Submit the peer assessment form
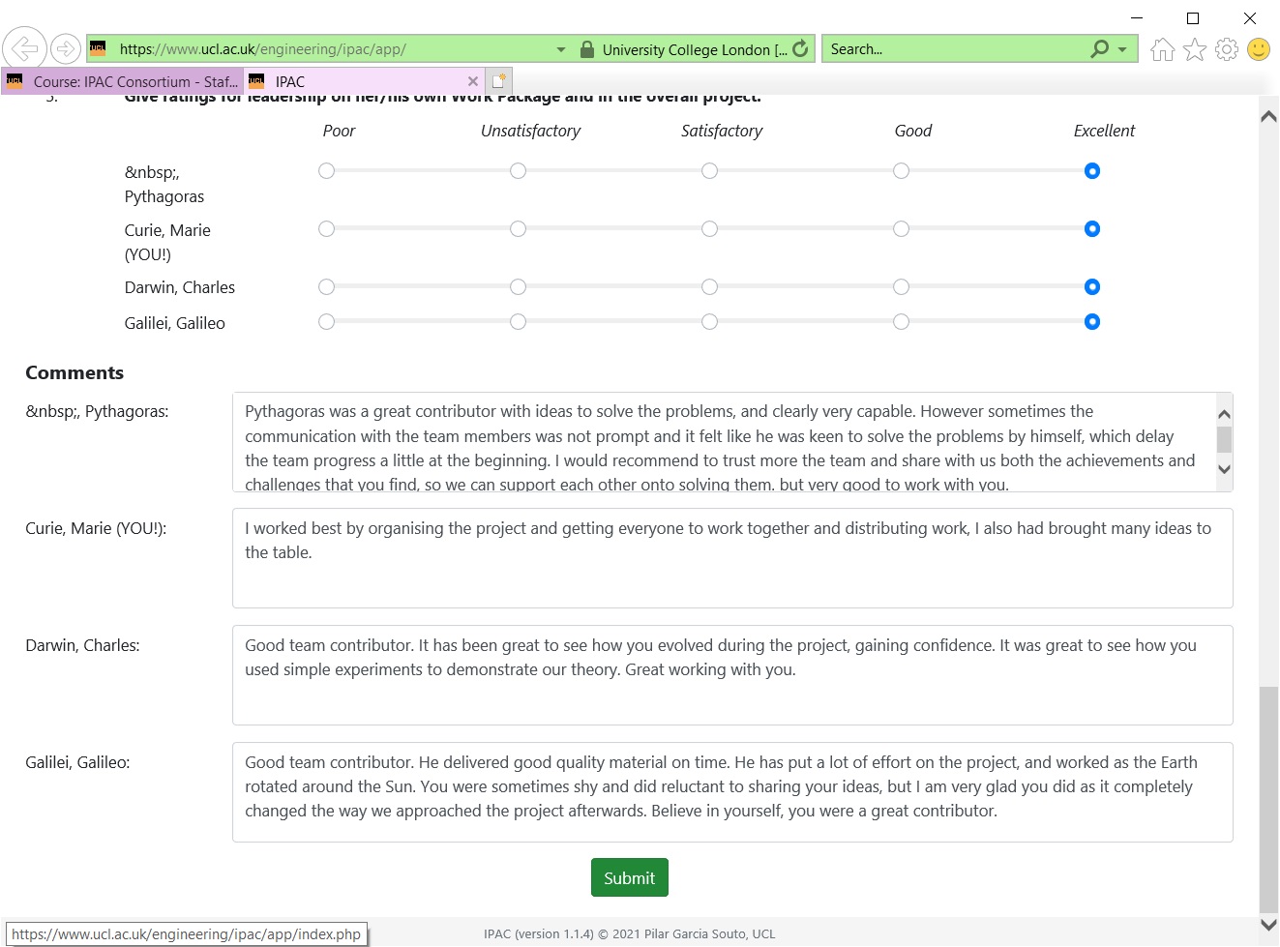1280x947 pixels. pyautogui.click(x=630, y=877)
